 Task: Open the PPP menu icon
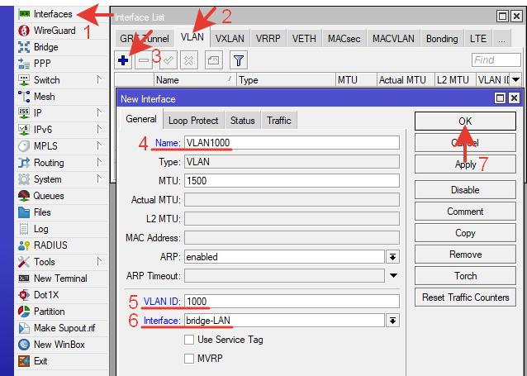(x=24, y=64)
